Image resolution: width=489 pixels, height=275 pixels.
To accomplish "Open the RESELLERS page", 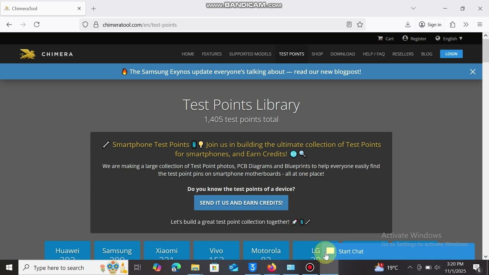I will [403, 54].
